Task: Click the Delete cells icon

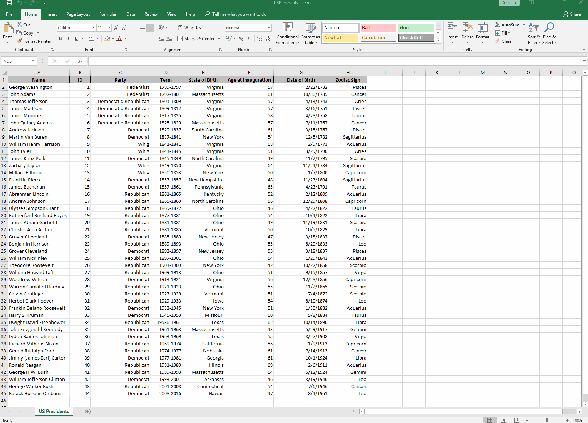Action: (467, 28)
